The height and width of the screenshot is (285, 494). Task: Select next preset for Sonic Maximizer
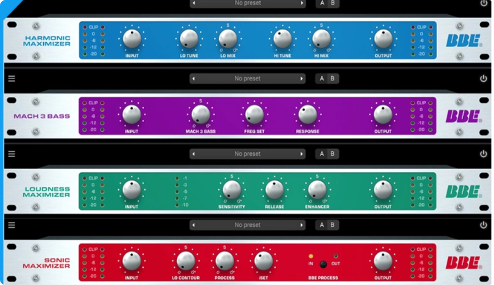(302, 225)
